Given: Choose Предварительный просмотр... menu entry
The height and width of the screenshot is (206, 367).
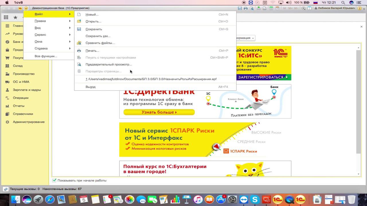Looking at the screenshot, I should [x=155, y=64].
